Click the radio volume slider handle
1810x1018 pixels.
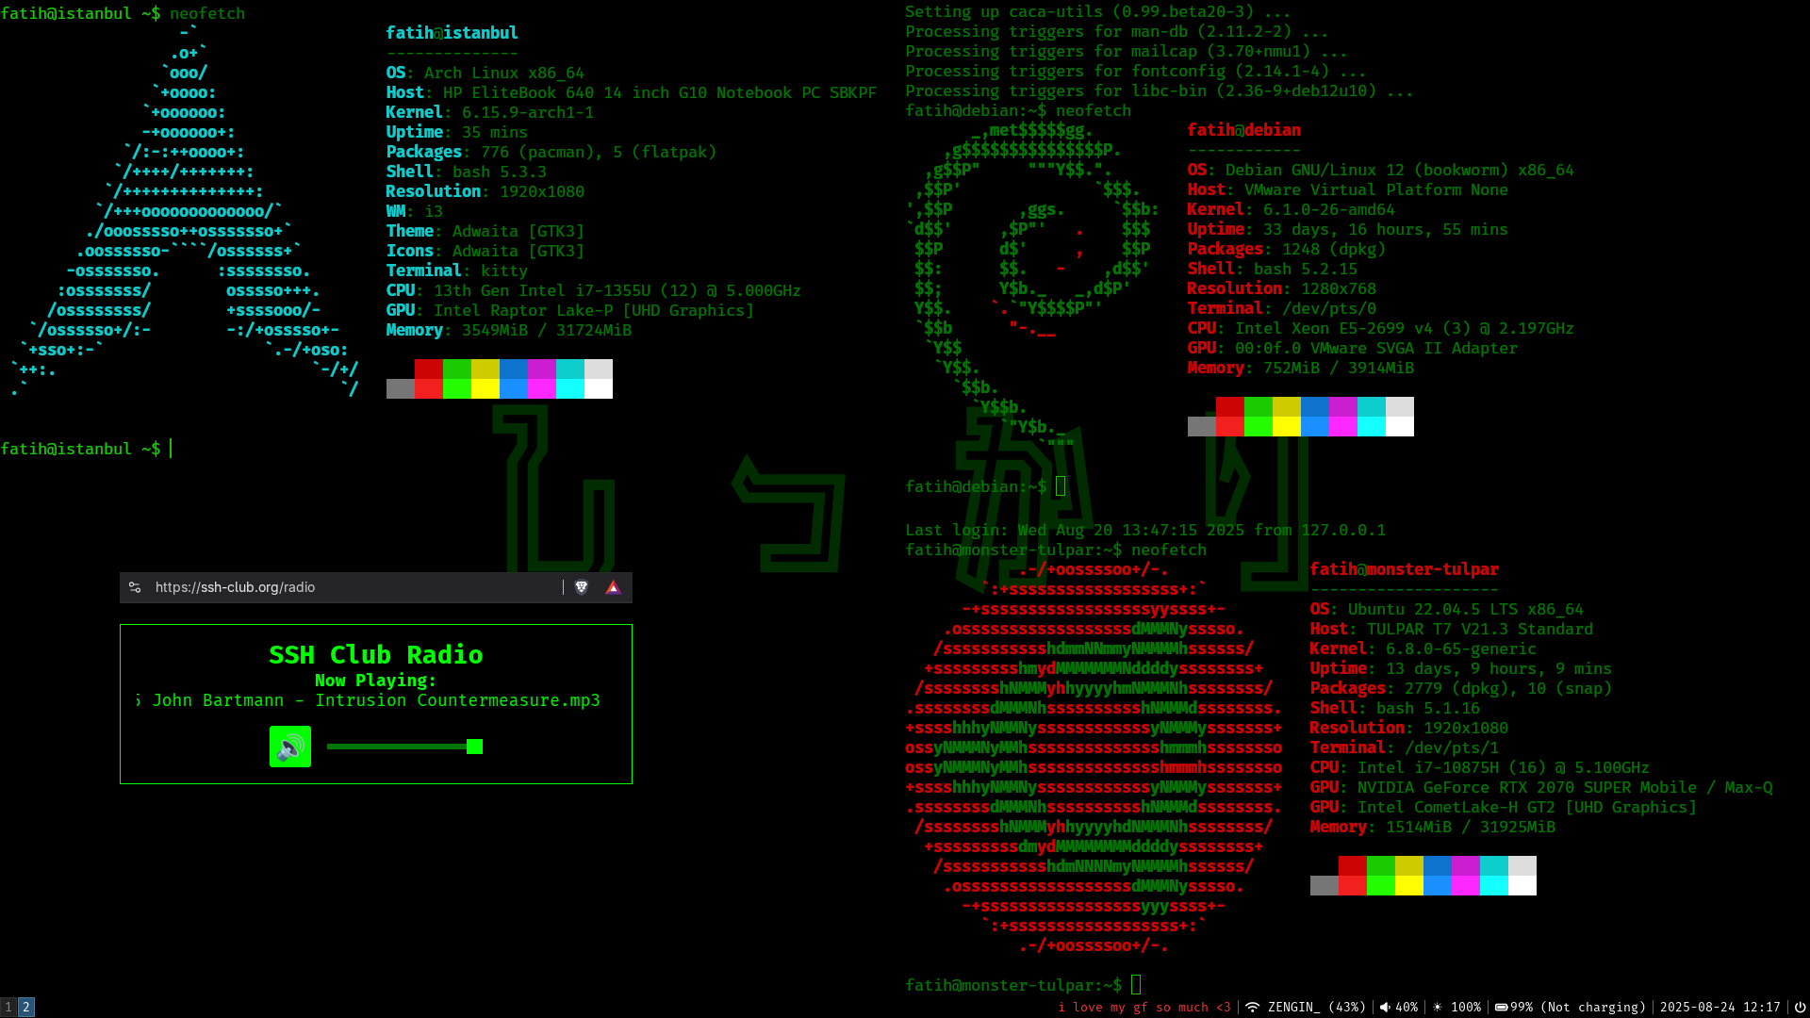pos(474,747)
